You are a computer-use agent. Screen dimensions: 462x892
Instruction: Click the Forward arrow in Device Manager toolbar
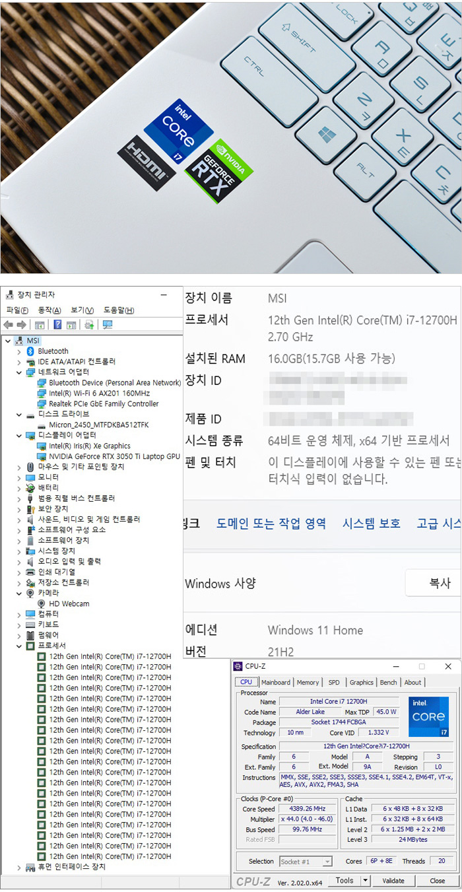click(x=21, y=325)
